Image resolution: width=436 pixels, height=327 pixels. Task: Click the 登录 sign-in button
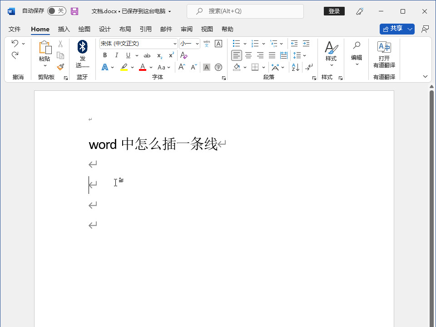[334, 11]
